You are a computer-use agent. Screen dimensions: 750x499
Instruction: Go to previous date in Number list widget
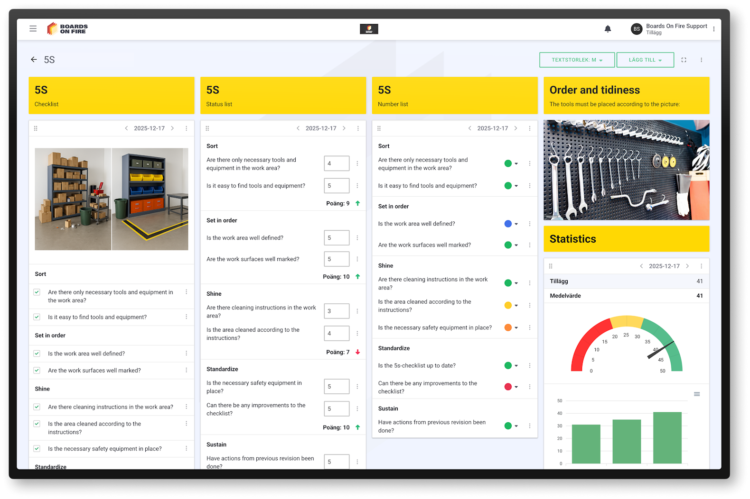(470, 128)
